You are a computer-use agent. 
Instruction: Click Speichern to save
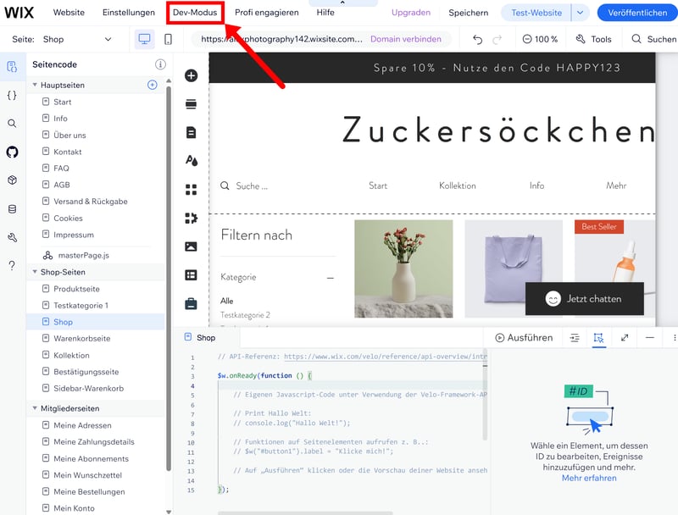coord(469,13)
